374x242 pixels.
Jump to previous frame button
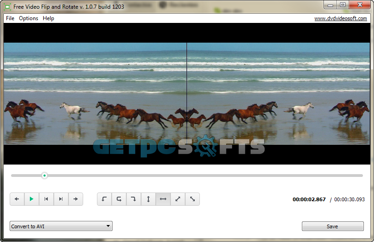[46, 199]
